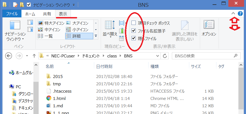Click the add columns icon
246x114 pixels.
point(122,31)
